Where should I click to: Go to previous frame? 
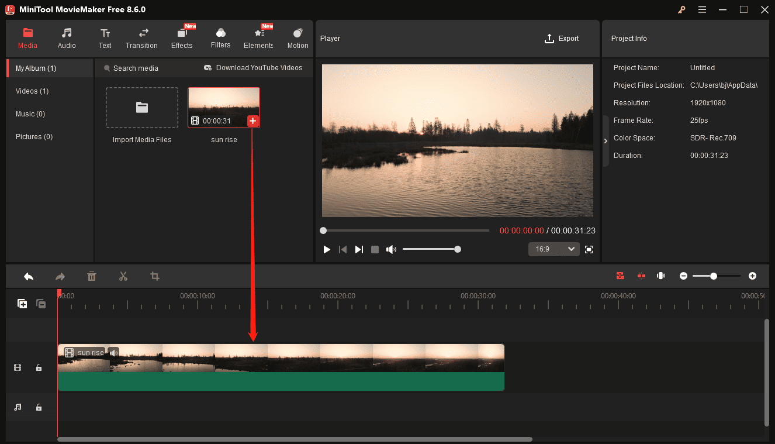[x=343, y=250]
